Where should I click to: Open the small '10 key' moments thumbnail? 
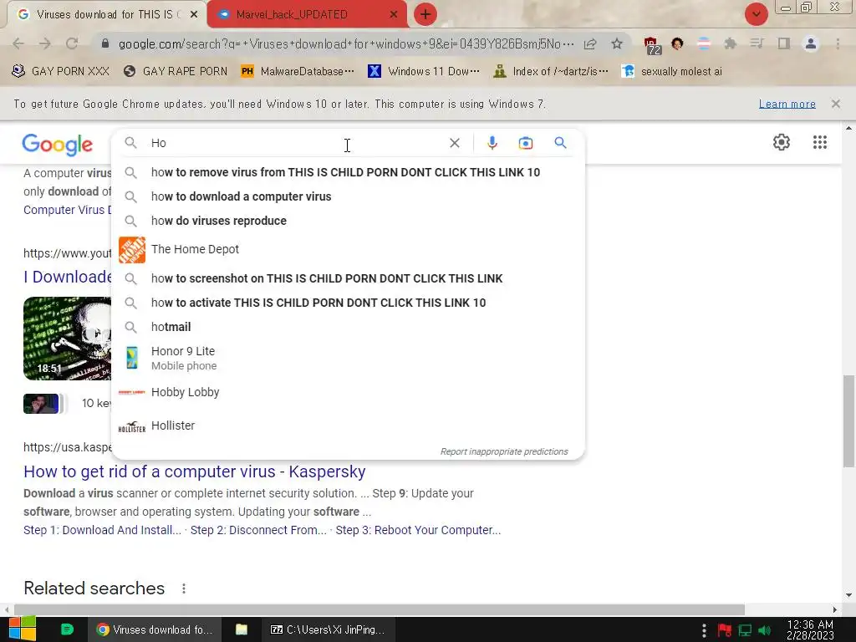pos(41,404)
